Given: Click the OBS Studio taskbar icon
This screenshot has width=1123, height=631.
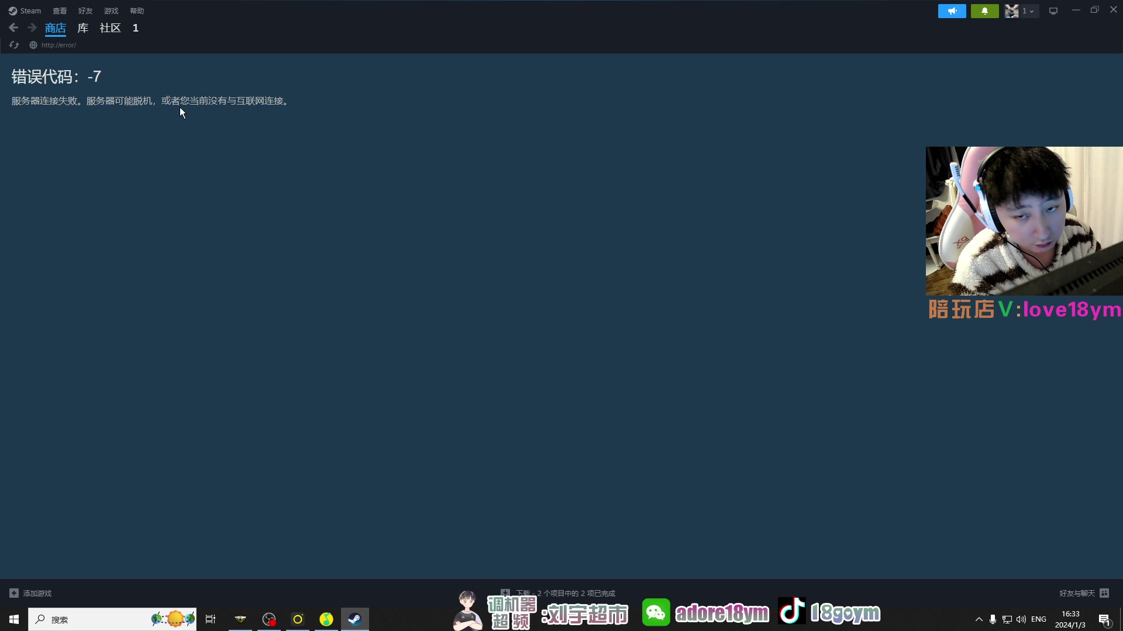Looking at the screenshot, I should [269, 619].
